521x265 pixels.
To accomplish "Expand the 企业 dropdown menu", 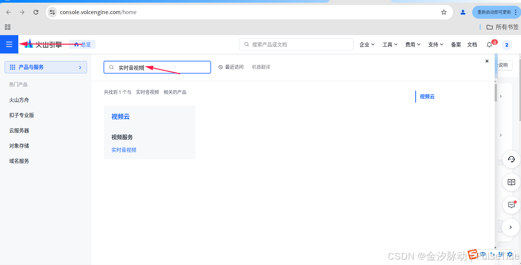I will tap(367, 44).
